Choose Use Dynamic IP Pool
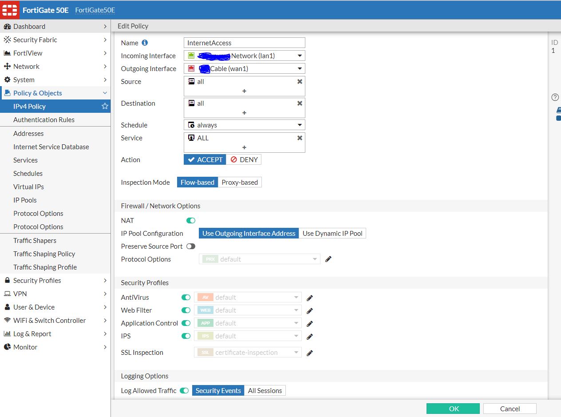The height and width of the screenshot is (417, 561). coord(332,233)
